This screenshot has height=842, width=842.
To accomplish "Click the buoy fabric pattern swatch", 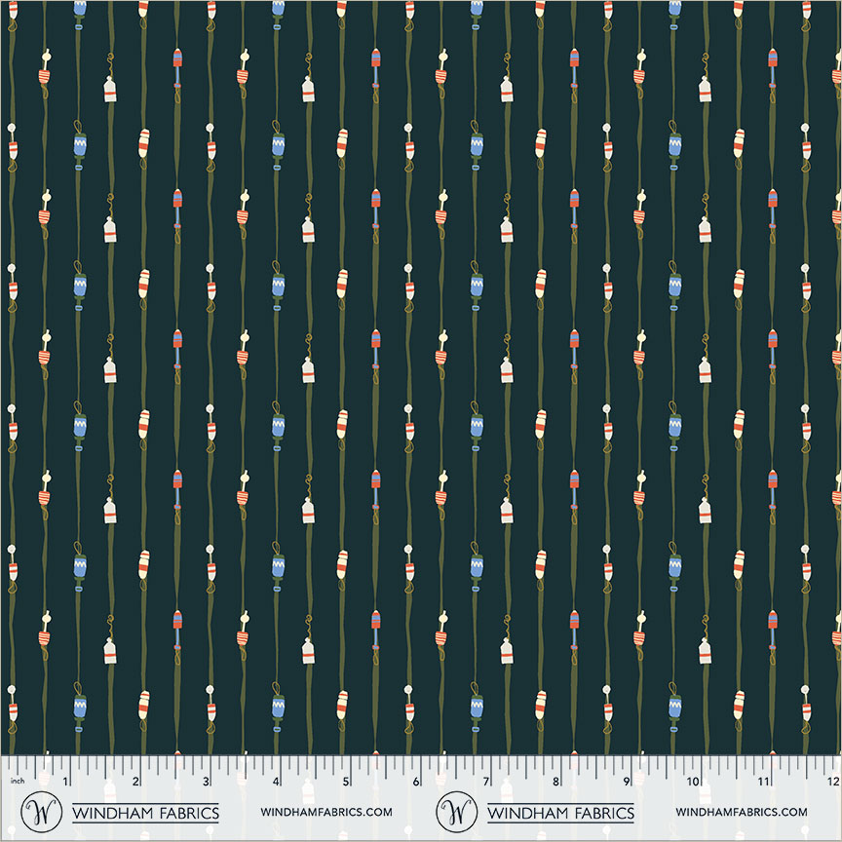I will pyautogui.click(x=421, y=370).
